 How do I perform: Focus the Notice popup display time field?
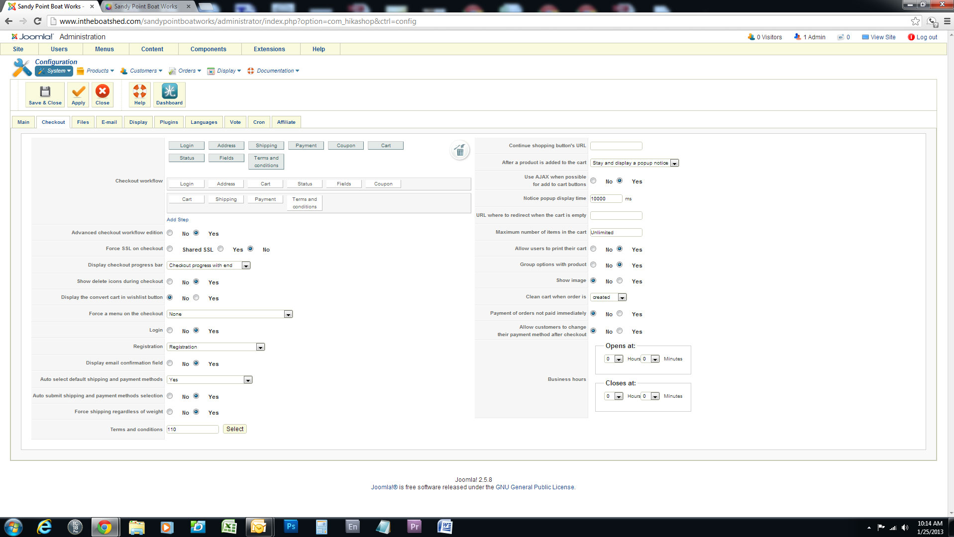(606, 199)
